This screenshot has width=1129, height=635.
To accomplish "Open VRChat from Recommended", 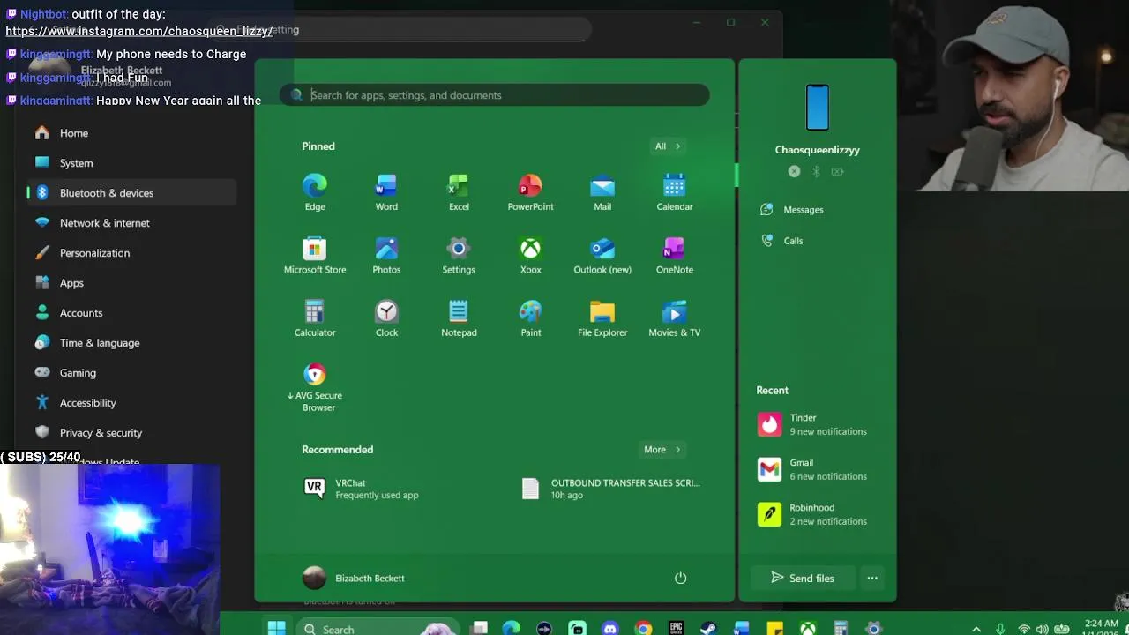I will [x=362, y=489].
